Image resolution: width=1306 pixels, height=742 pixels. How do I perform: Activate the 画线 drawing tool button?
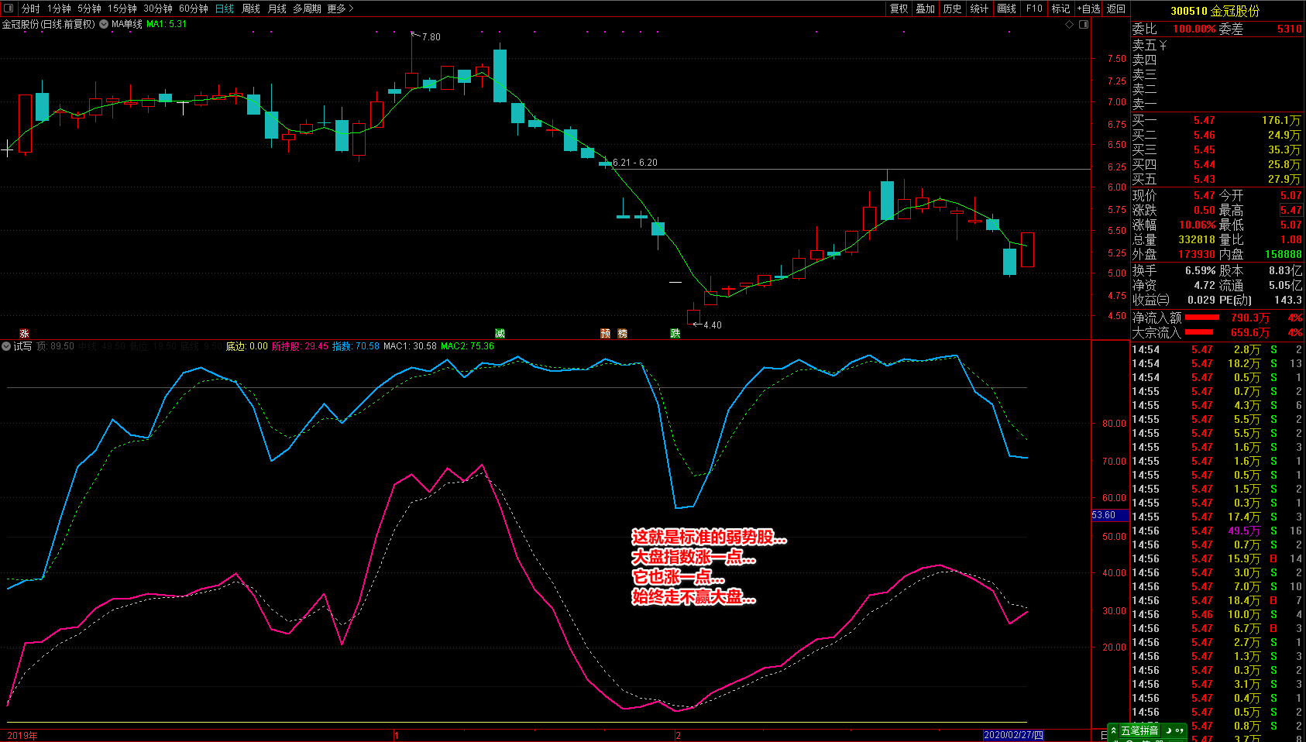point(1007,9)
